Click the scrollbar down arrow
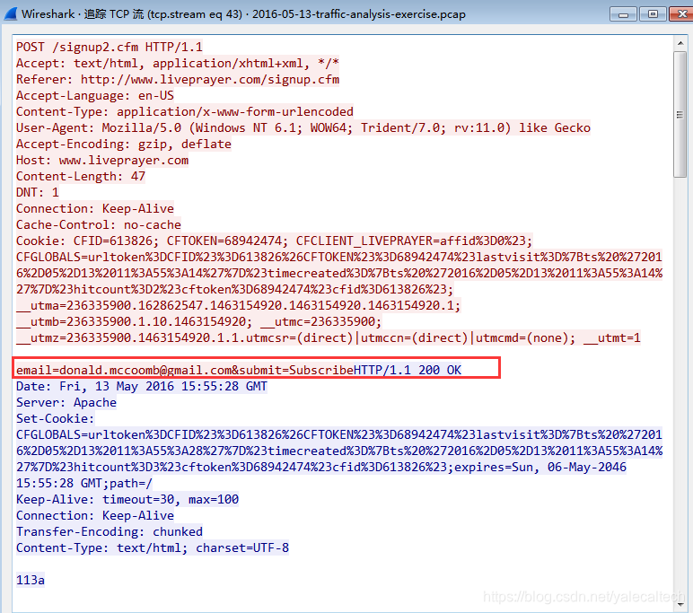 pyautogui.click(x=680, y=604)
